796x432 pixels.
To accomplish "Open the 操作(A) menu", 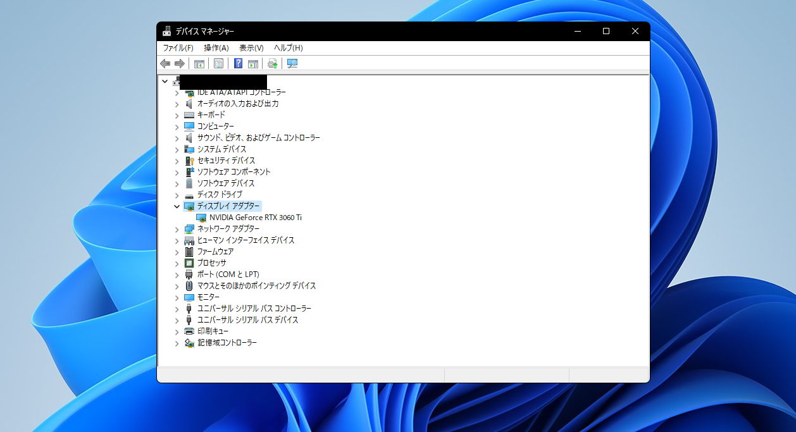I will pyautogui.click(x=216, y=48).
